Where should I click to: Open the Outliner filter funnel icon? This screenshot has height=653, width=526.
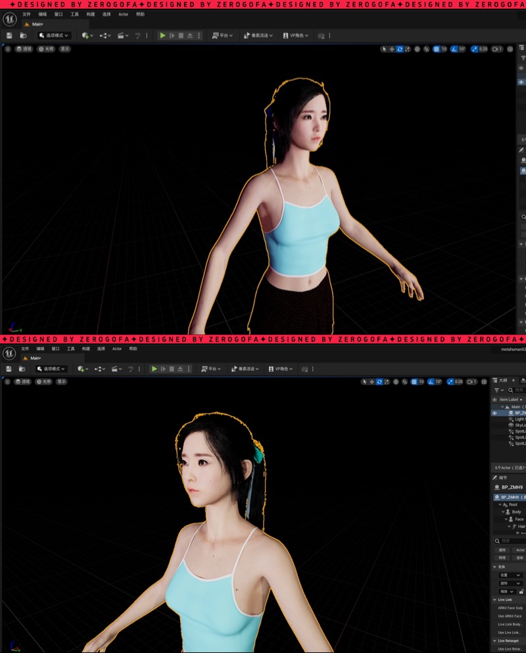498,390
